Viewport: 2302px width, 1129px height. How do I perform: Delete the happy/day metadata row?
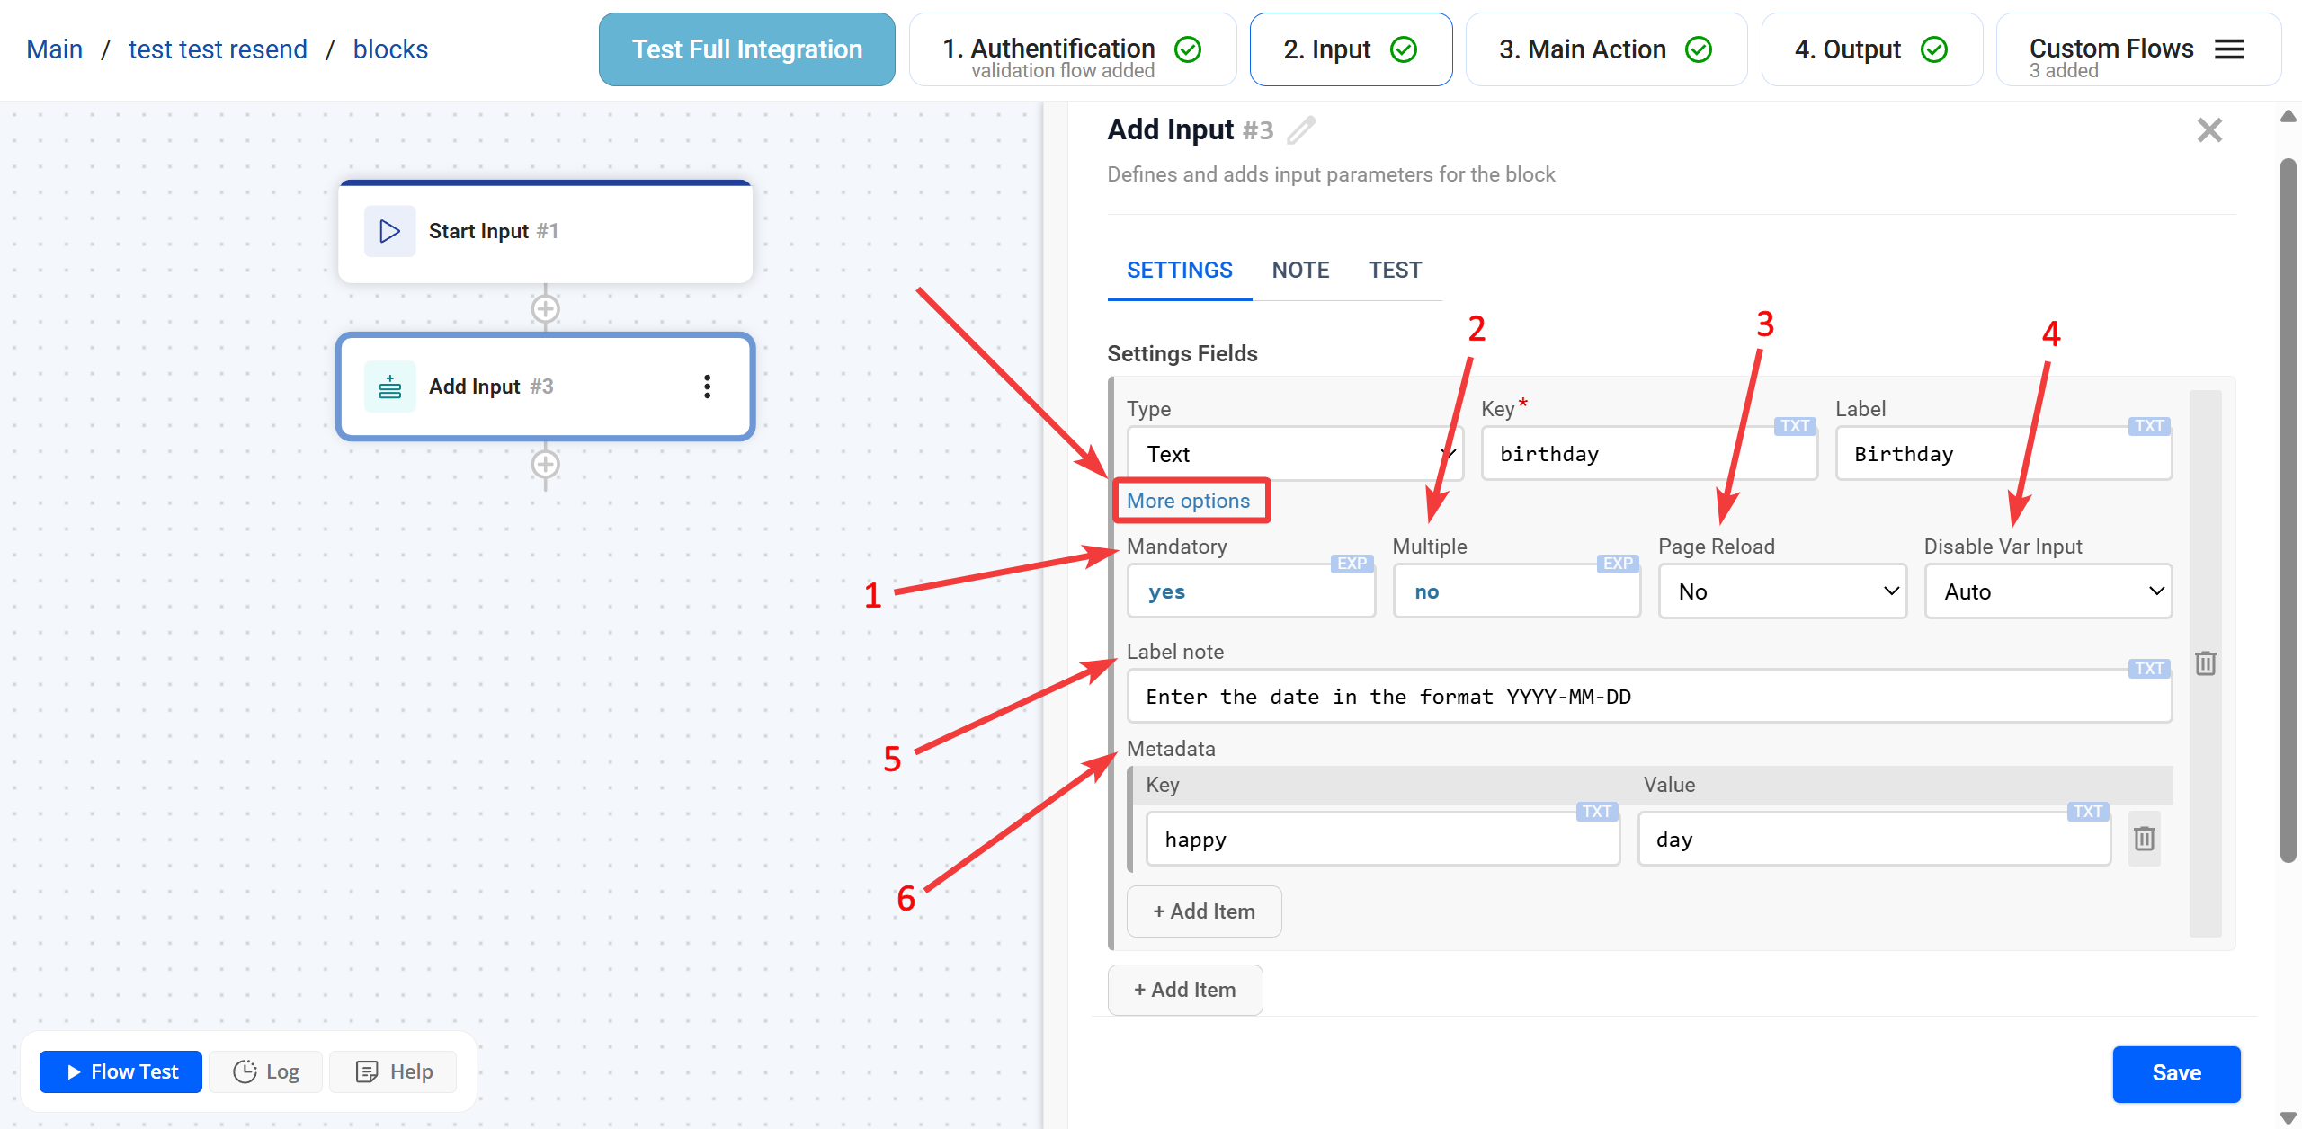(2144, 839)
